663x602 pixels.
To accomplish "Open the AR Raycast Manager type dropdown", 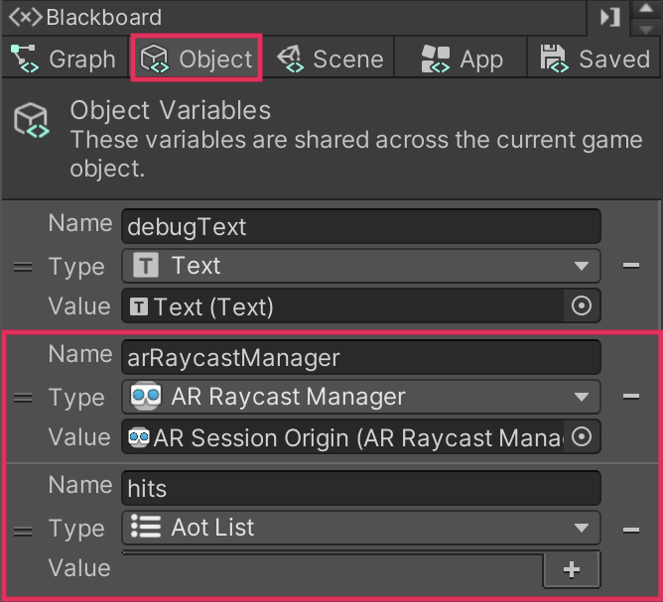I will click(x=361, y=397).
